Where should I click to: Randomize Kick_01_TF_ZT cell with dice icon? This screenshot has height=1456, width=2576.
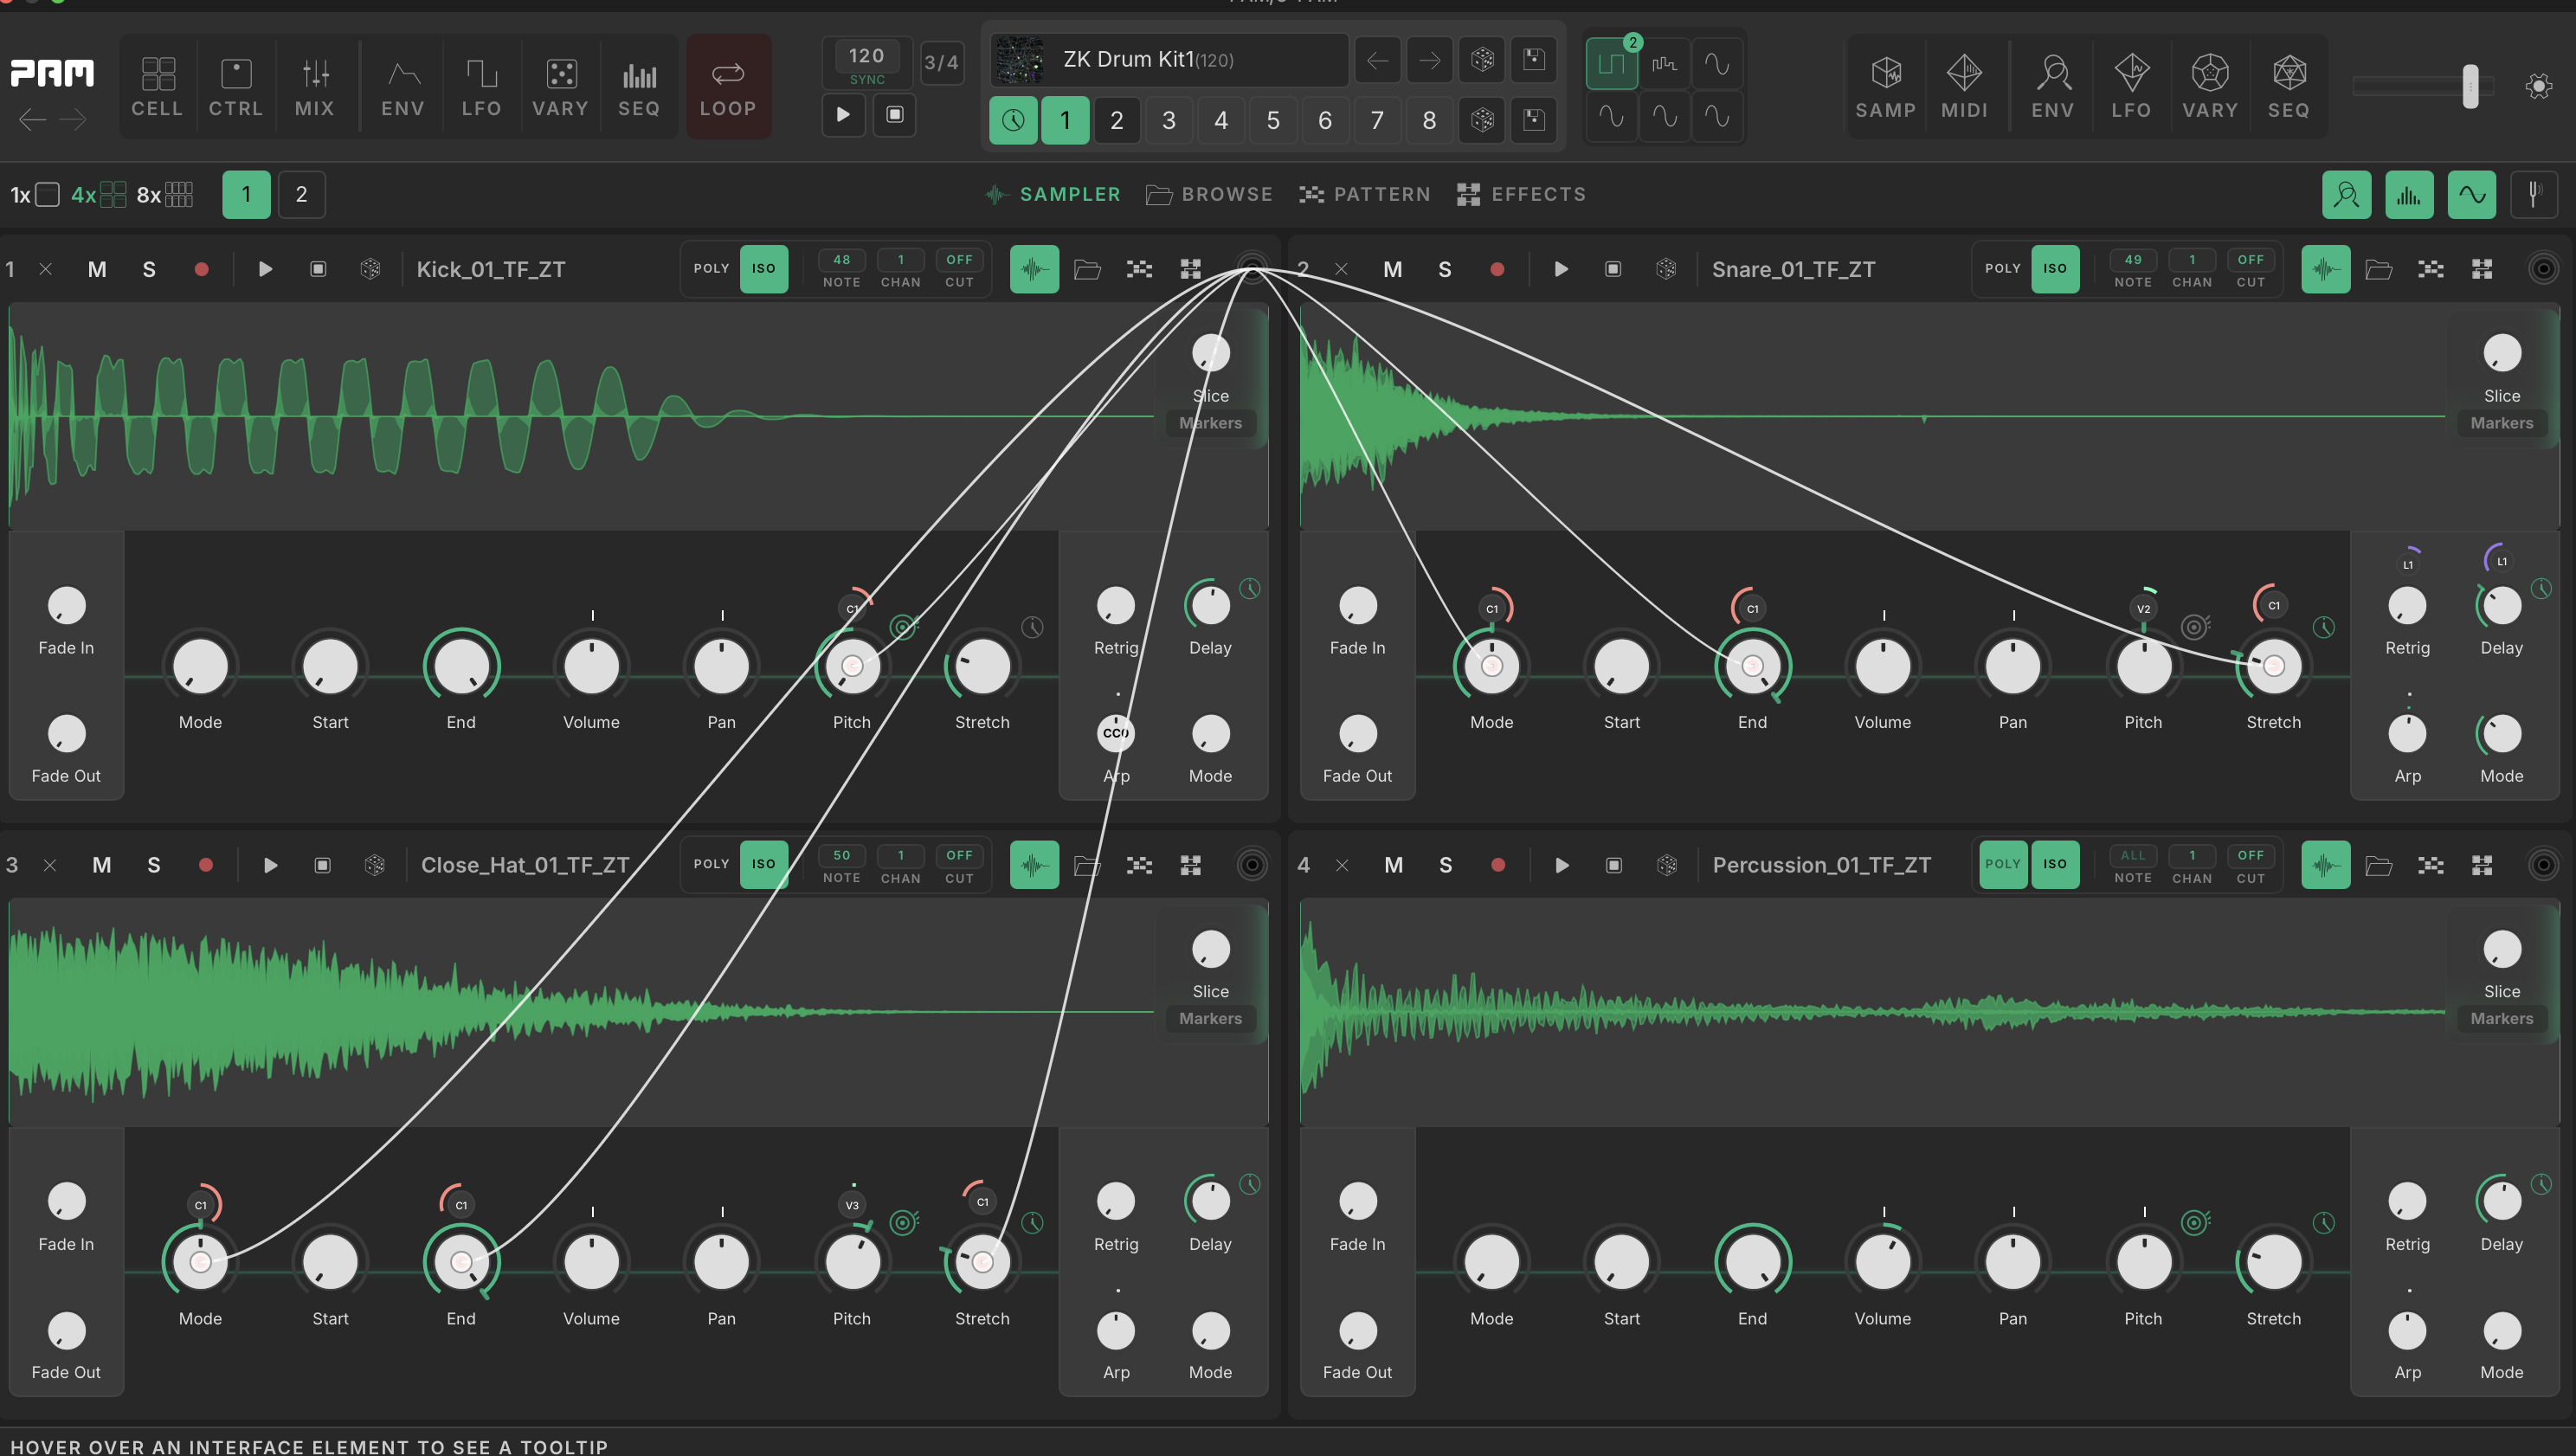(370, 269)
